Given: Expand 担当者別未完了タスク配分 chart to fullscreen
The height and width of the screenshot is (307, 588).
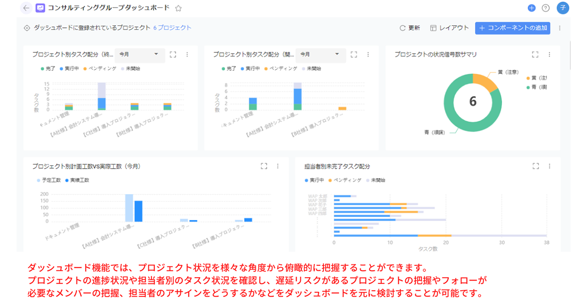Looking at the screenshot, I should coord(535,166).
